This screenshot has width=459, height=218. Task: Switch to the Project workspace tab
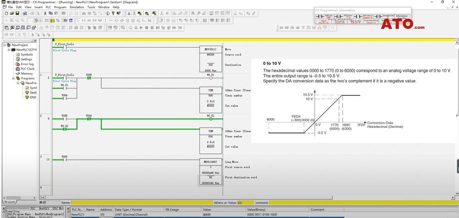click(10, 202)
